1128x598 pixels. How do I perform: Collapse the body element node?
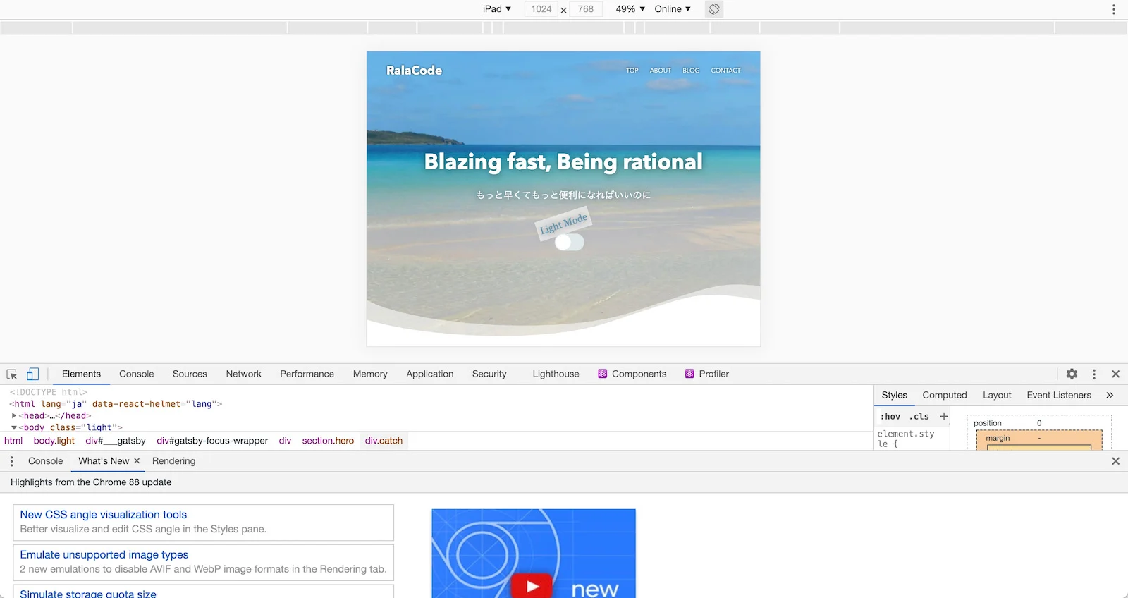click(x=14, y=427)
